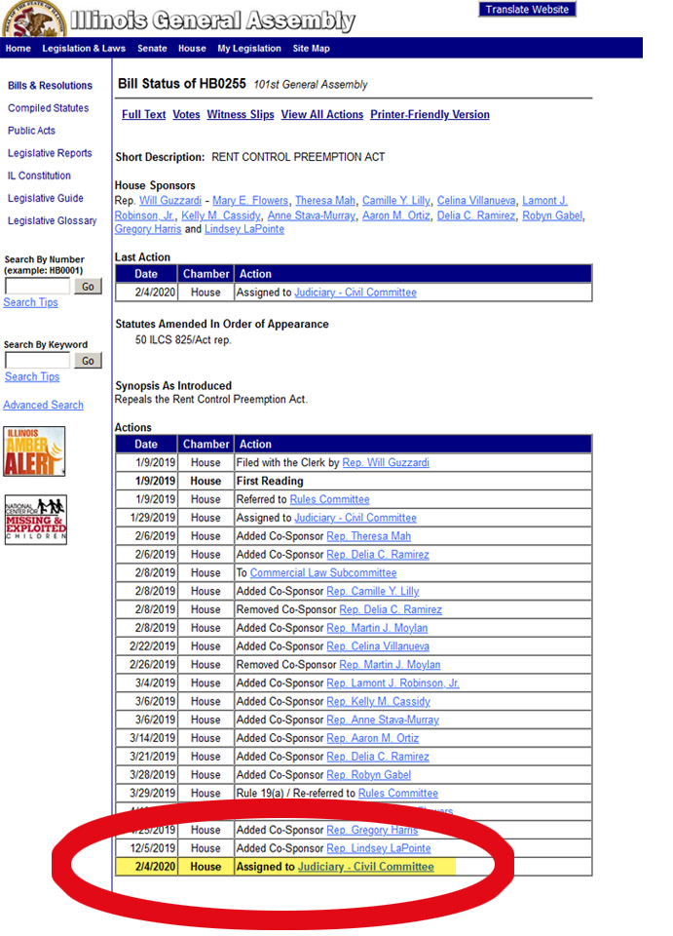Open My Legislation menu item
The image size is (673, 936).
(x=249, y=49)
